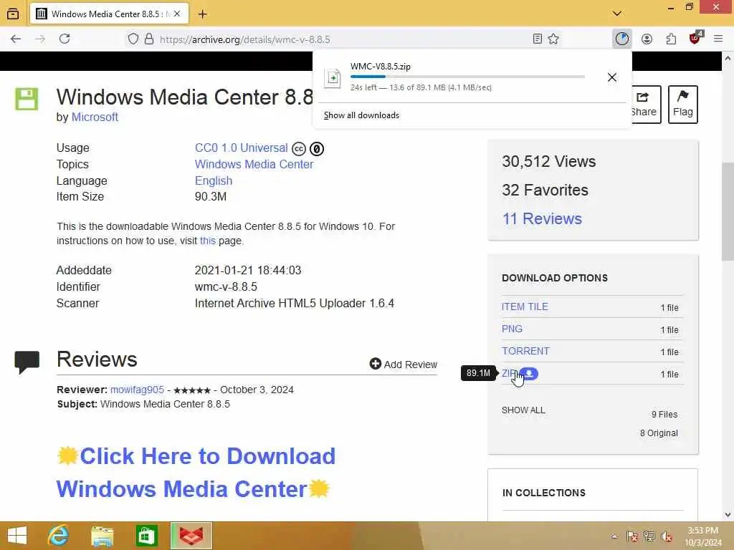Open the Firefox account icon

pyautogui.click(x=647, y=39)
